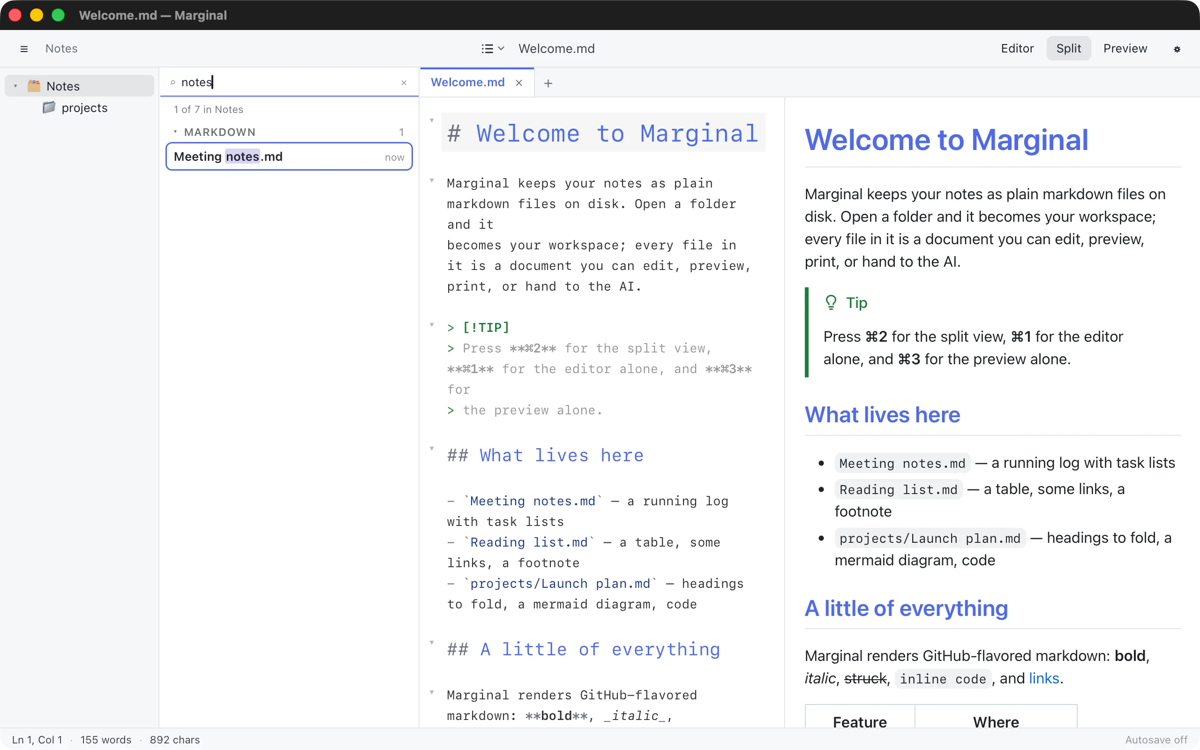This screenshot has width=1200, height=750.
Task: Select the Welcome.md tab
Action: 468,82
